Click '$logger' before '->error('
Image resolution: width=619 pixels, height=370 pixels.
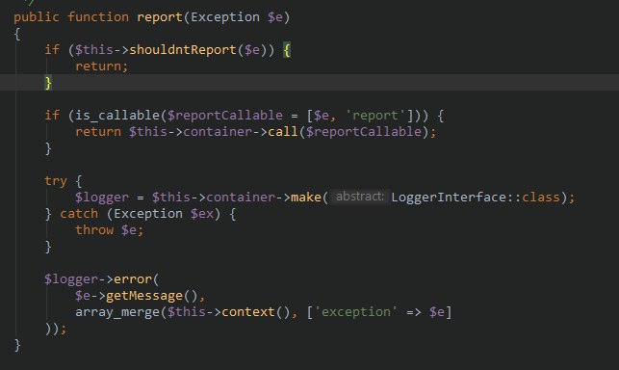71,279
